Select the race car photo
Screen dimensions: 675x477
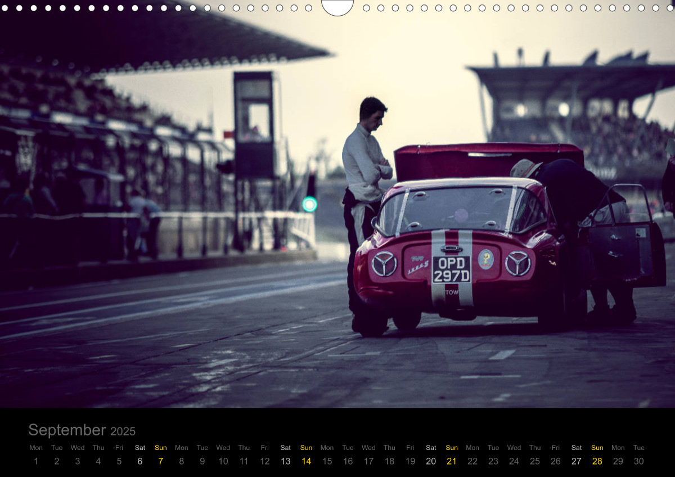point(337,204)
